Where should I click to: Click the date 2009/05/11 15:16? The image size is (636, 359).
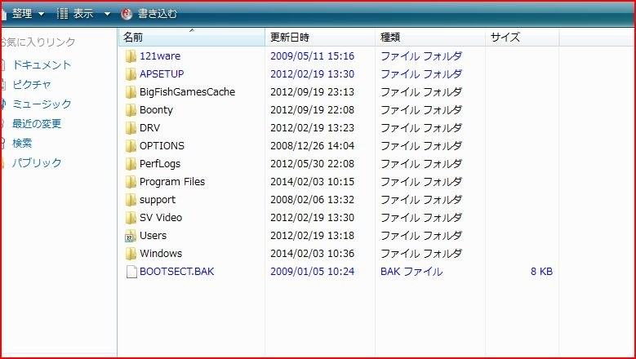pyautogui.click(x=313, y=56)
